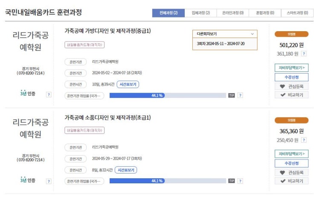Viewport: 317px width, 203px height.
Task: Open the 가죽공예 소품디자인 및 제작과정(초급1) link
Action: (x=108, y=118)
